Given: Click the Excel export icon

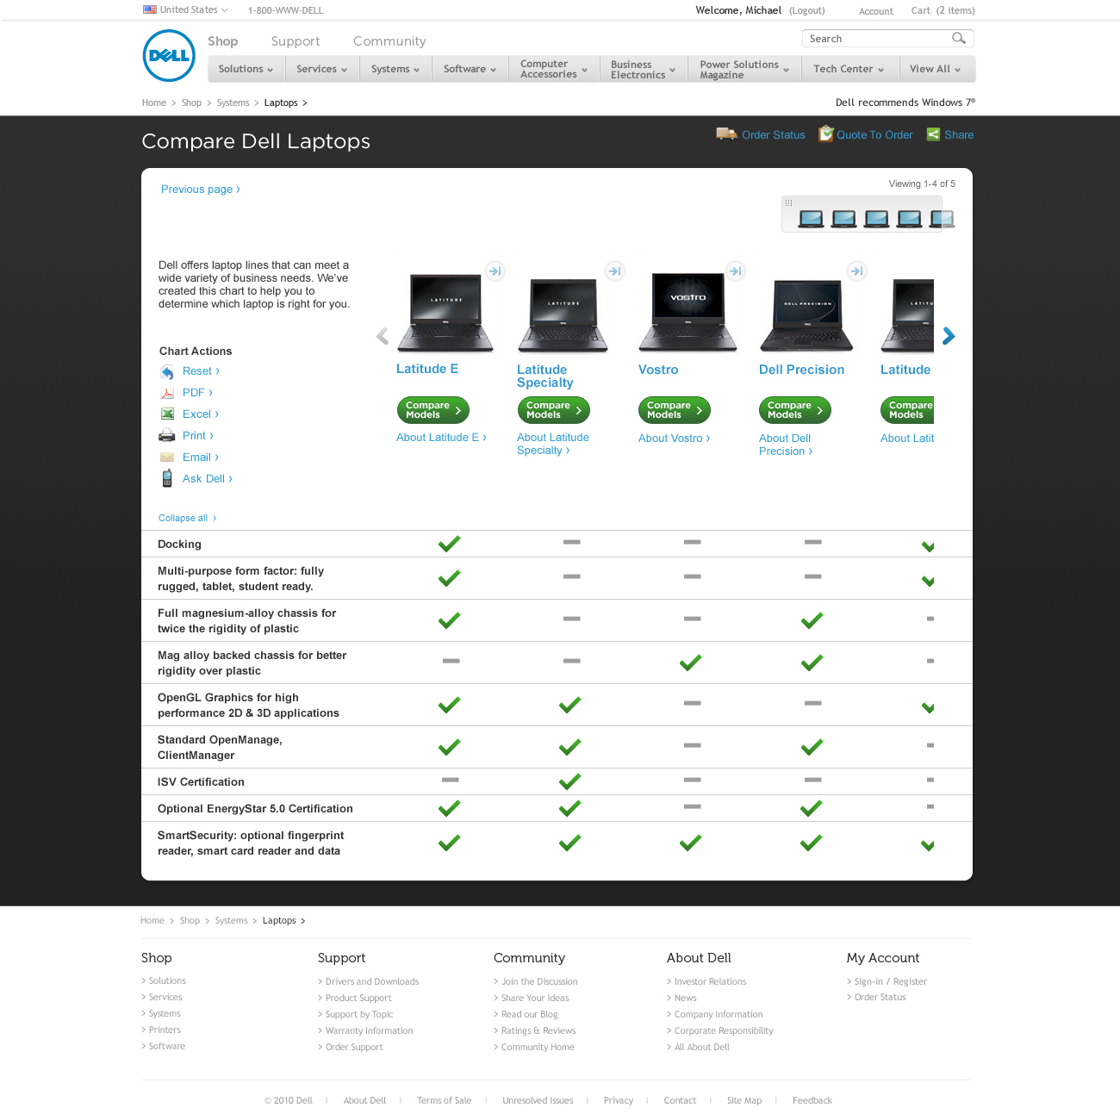Looking at the screenshot, I should pos(167,414).
